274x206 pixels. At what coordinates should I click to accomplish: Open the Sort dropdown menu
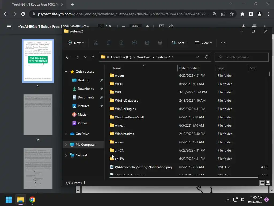180,43
